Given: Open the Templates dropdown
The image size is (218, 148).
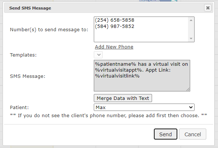Looking at the screenshot, I should 98,55.
